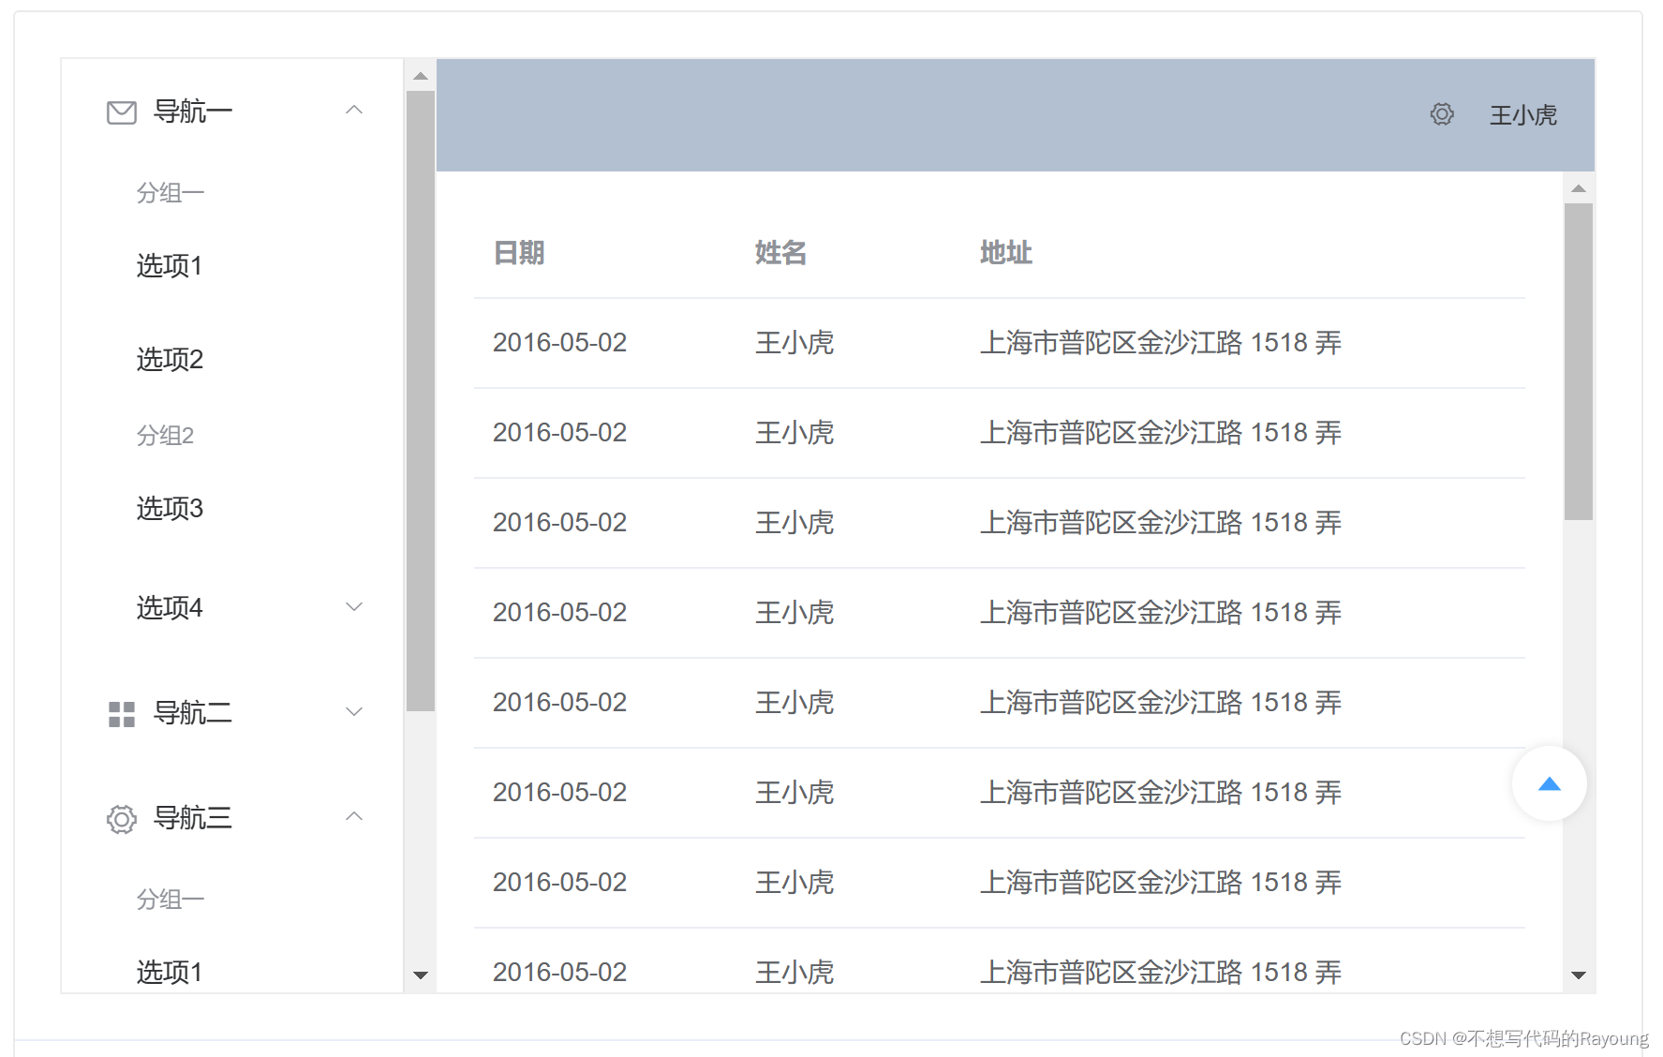
Task: Click the first row's name 王小虎
Action: (794, 343)
